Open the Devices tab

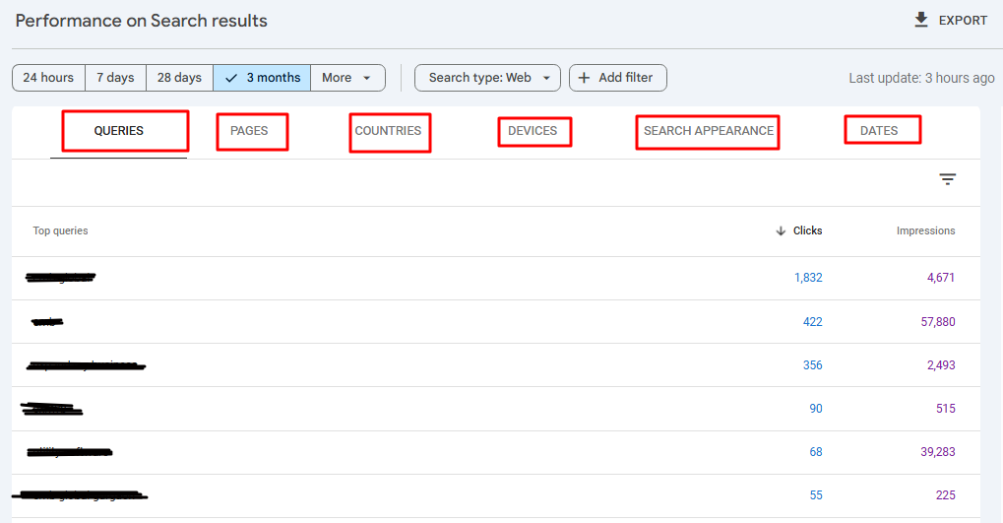[533, 131]
